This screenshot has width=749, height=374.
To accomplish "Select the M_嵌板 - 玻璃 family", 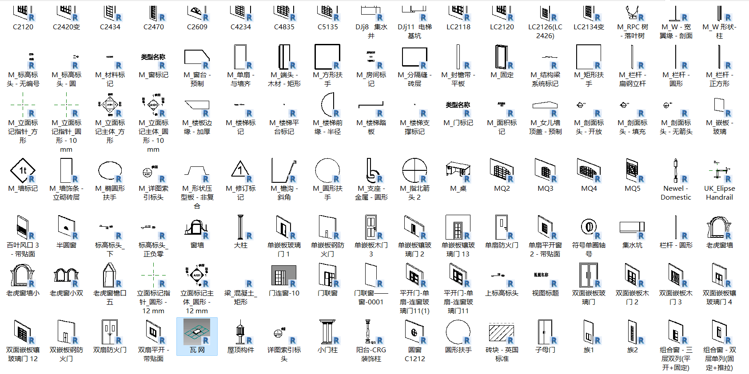I will [x=719, y=114].
